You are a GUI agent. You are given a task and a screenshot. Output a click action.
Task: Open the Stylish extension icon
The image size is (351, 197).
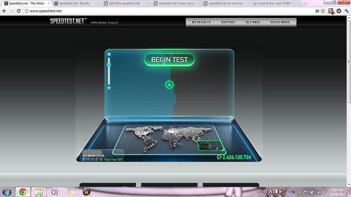coord(331,11)
